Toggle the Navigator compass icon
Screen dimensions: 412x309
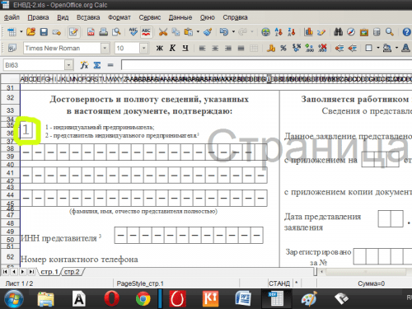351,32
